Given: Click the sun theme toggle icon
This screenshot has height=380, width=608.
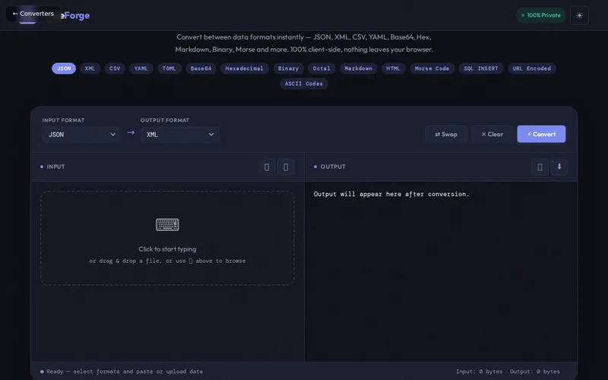Looking at the screenshot, I should [579, 15].
